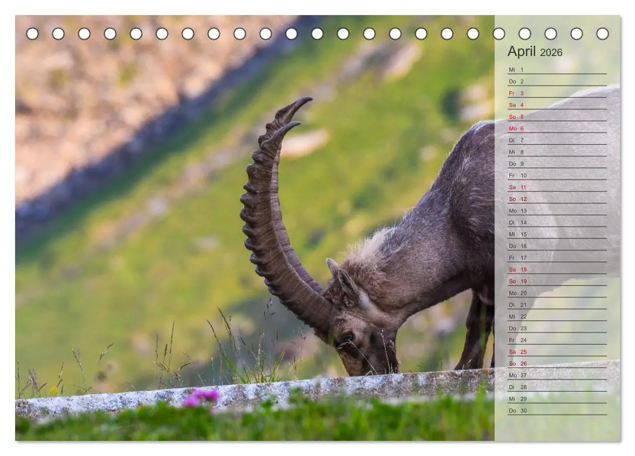Select the Do 23 date row
The image size is (635, 456).
pyautogui.click(x=557, y=328)
